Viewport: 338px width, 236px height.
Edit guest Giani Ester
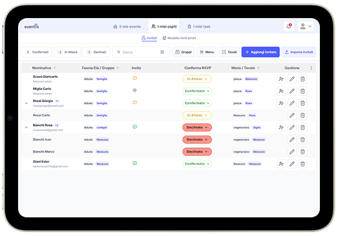(292, 164)
